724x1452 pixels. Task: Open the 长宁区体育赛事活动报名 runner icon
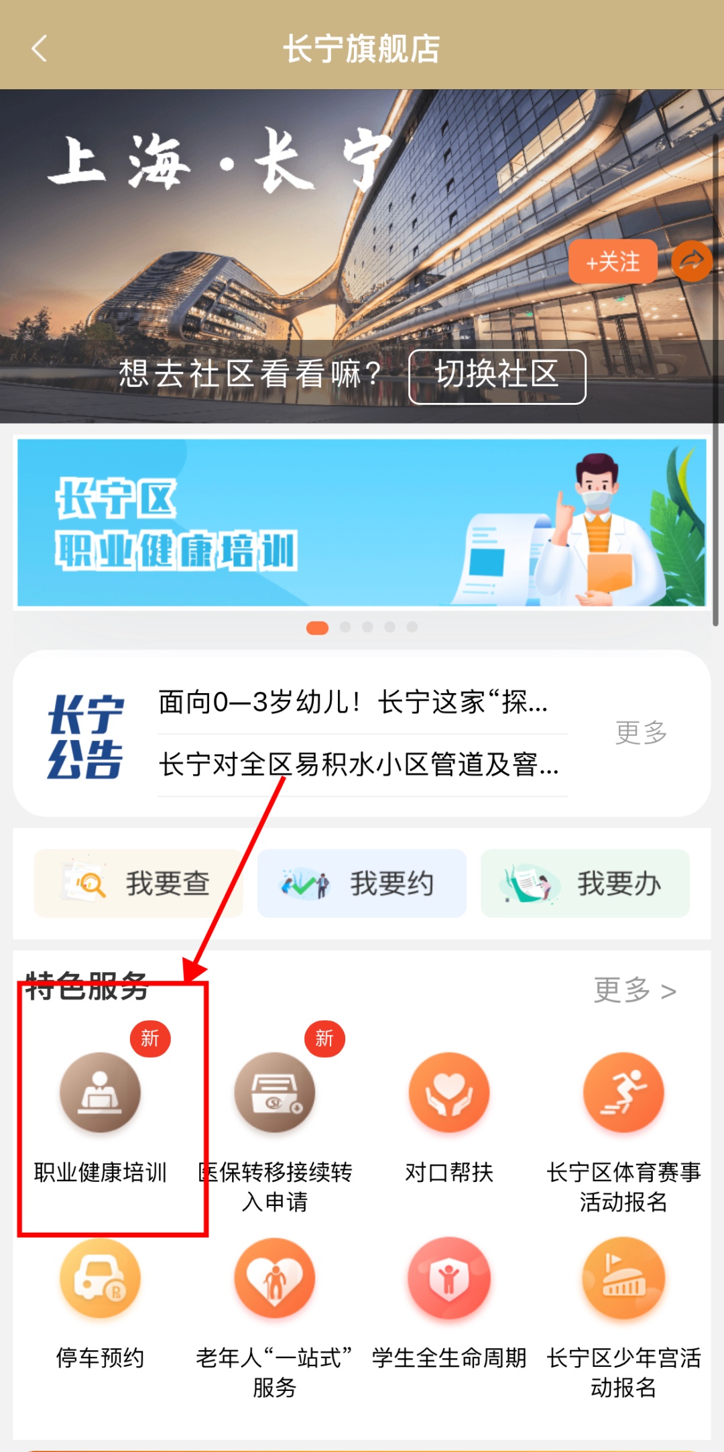pyautogui.click(x=623, y=1092)
